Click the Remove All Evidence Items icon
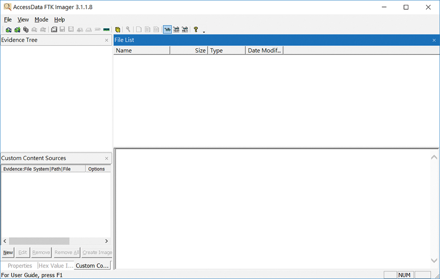 coord(43,29)
